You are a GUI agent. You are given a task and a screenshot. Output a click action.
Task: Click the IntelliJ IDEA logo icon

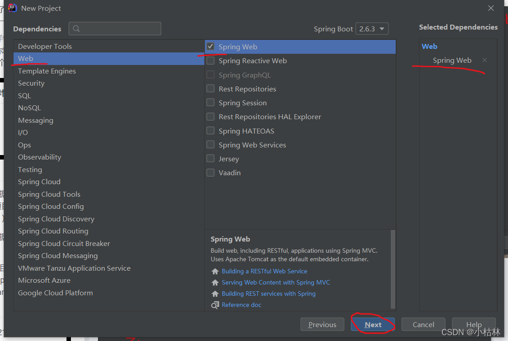pos(12,8)
